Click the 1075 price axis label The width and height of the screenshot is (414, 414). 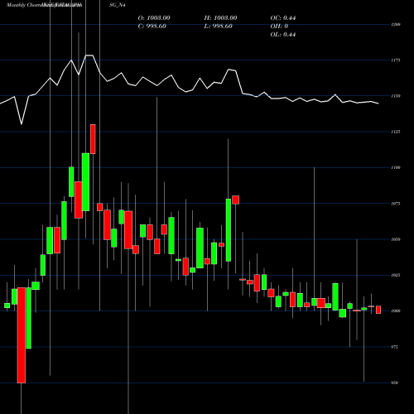[396, 204]
